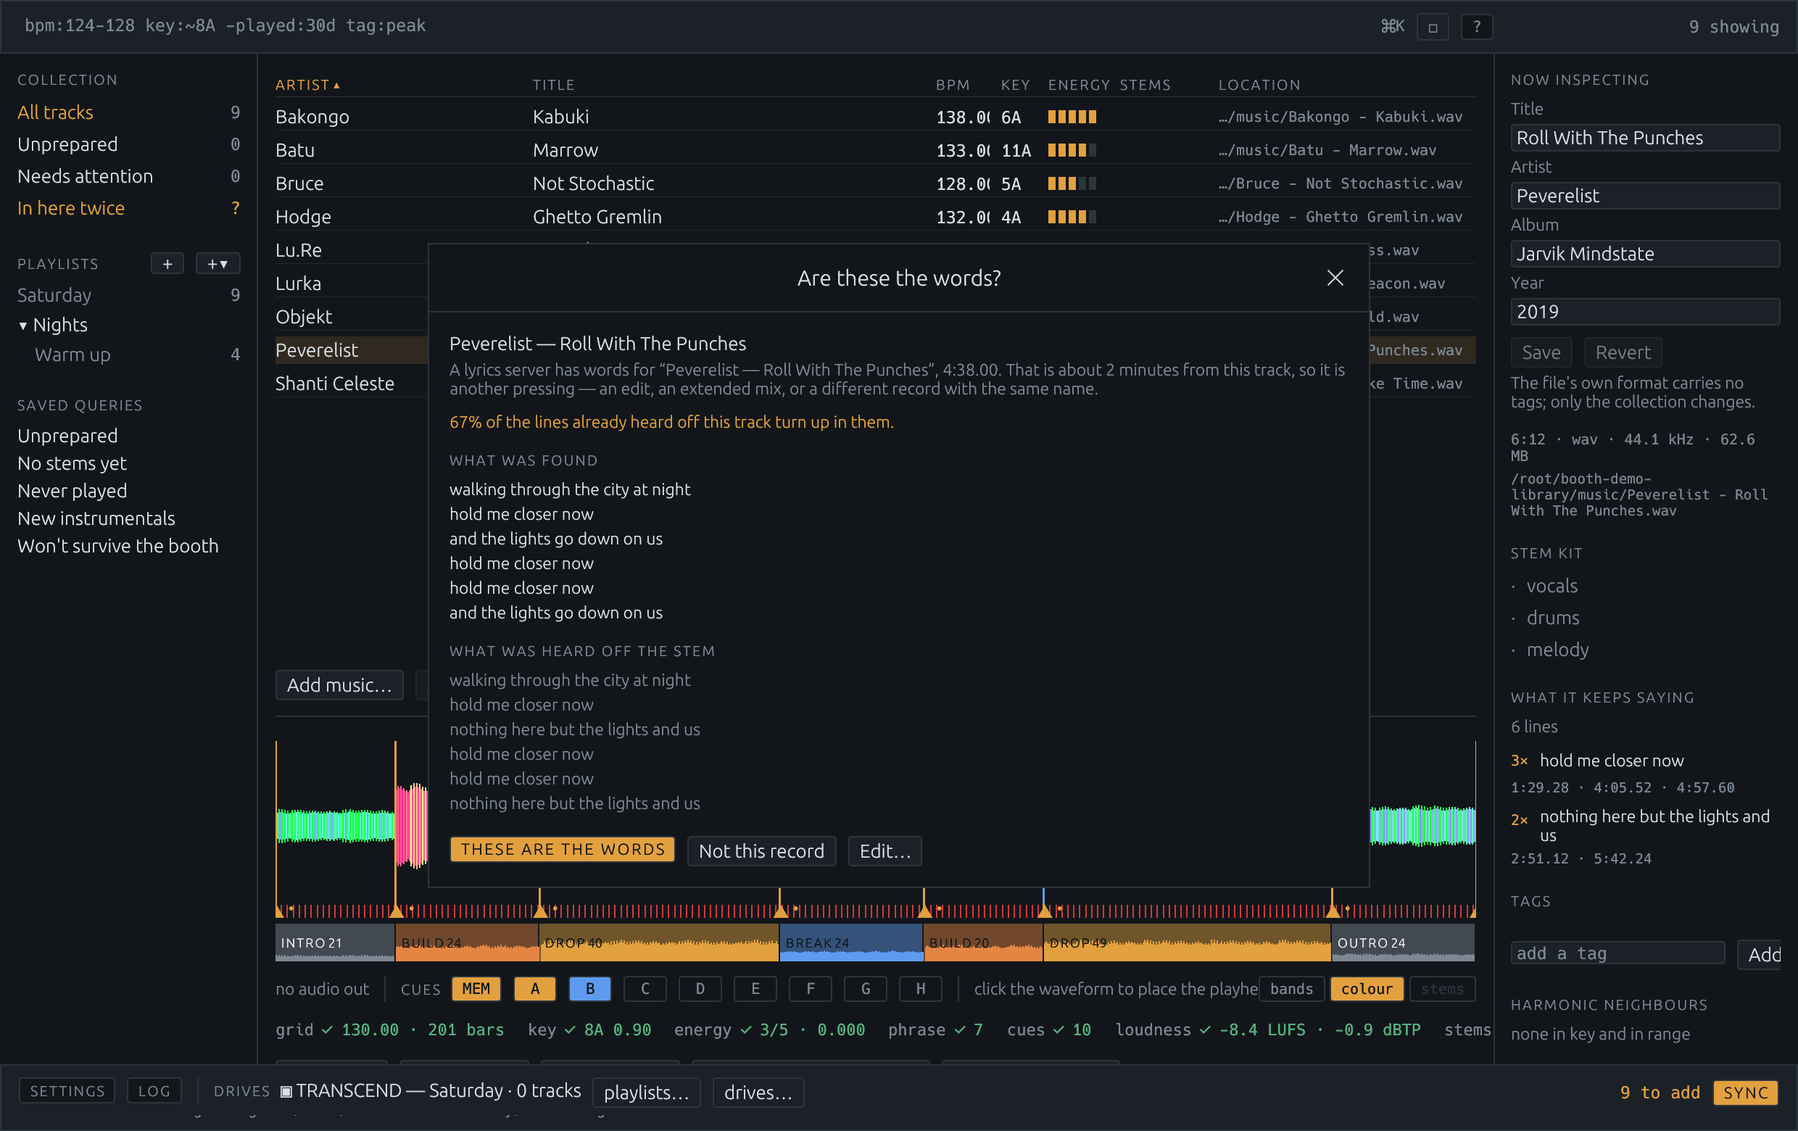Revert the inspector metadata changes
The width and height of the screenshot is (1798, 1131).
[x=1623, y=352]
